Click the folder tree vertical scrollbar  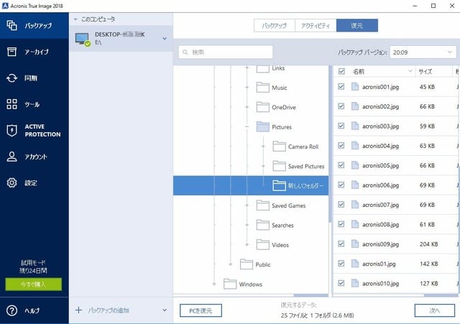pyautogui.click(x=330, y=144)
